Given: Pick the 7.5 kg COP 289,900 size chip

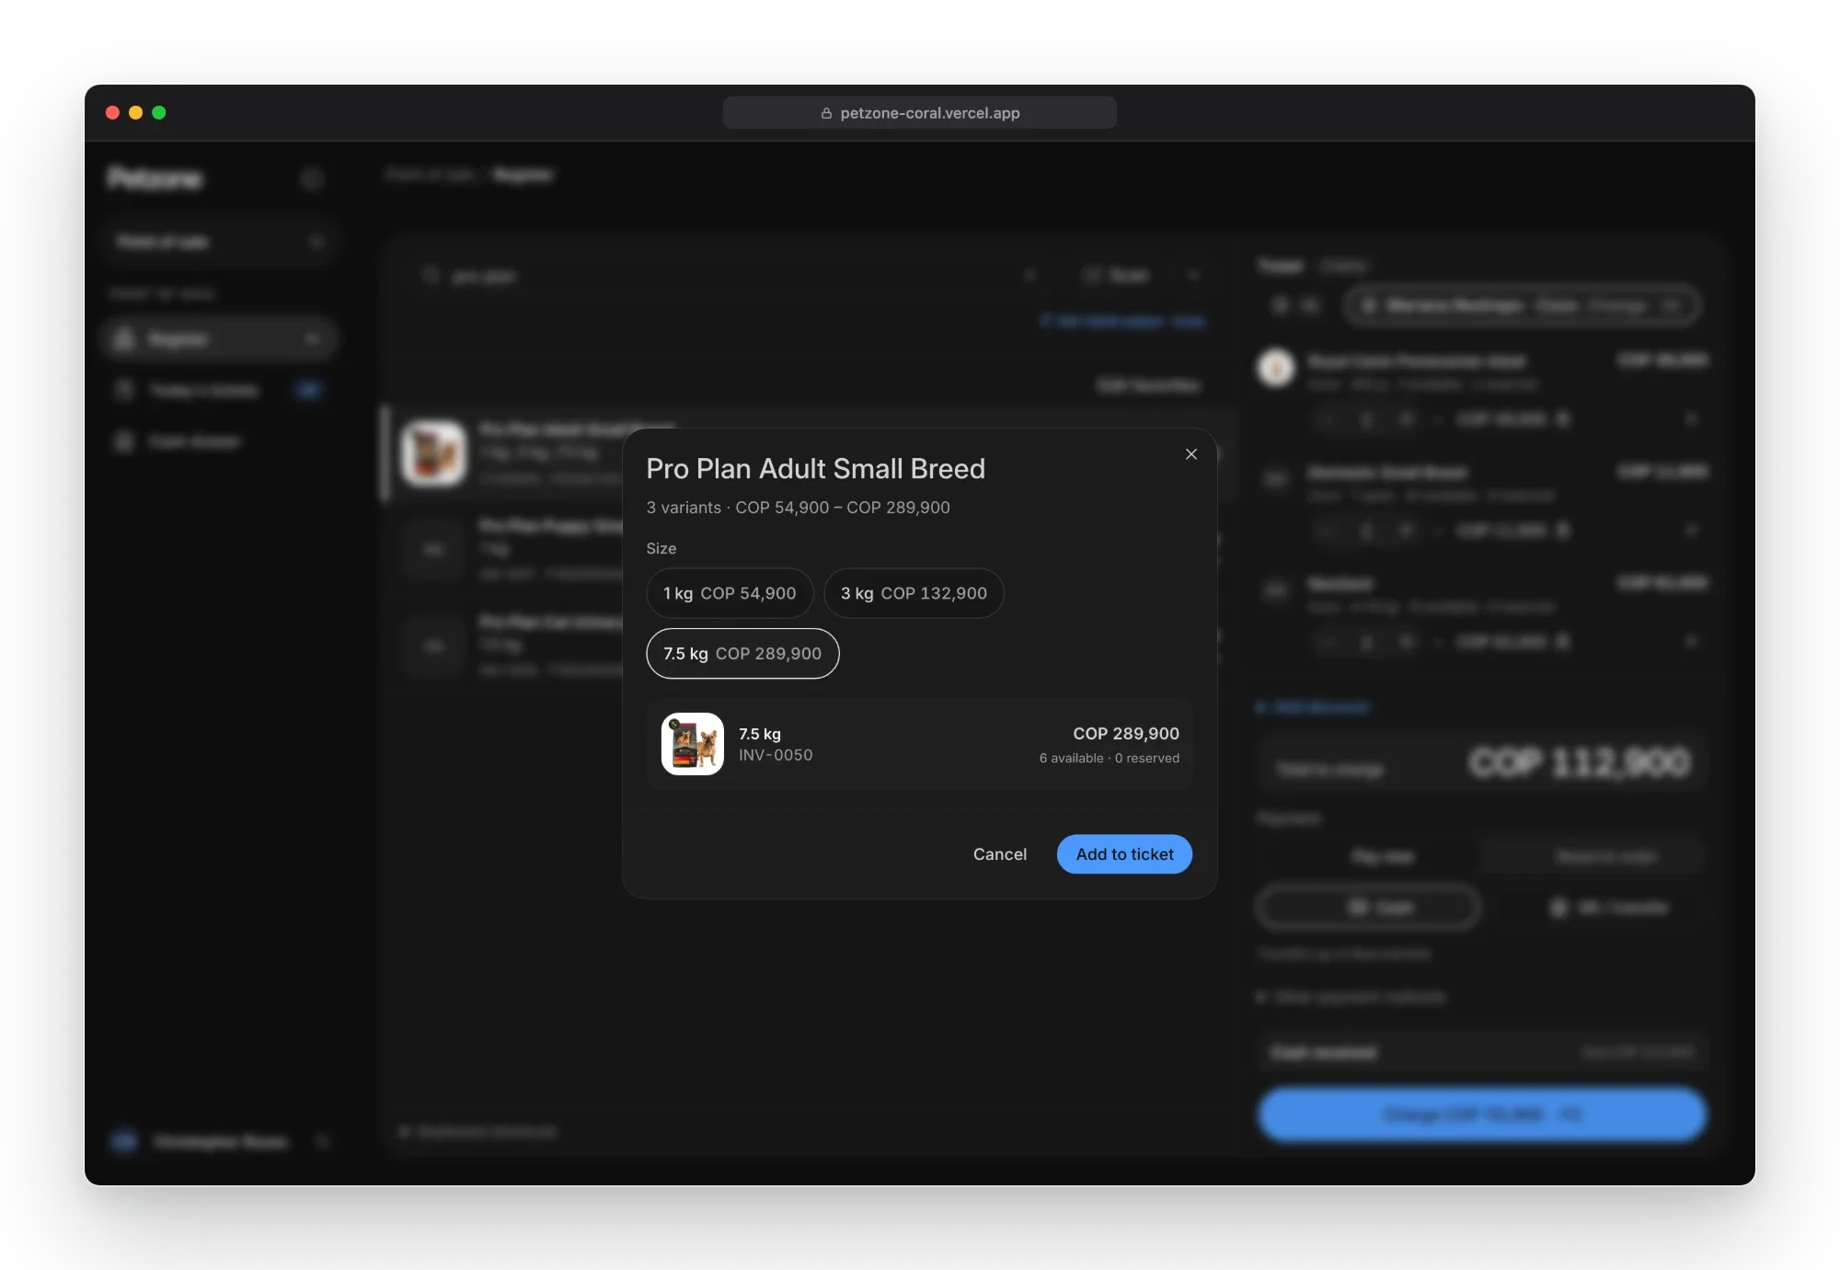Looking at the screenshot, I should point(742,654).
